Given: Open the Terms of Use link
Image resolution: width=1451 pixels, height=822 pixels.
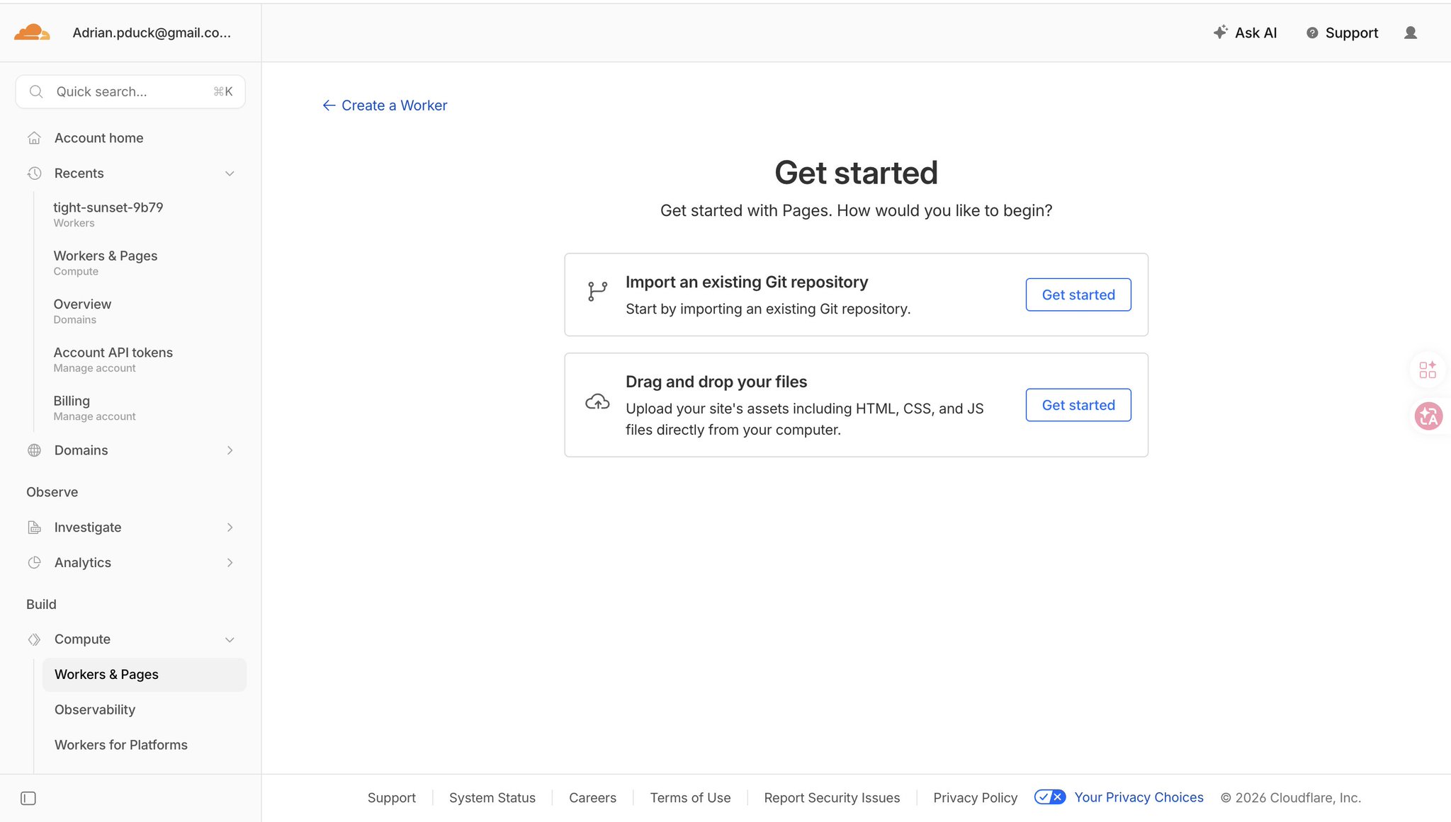Looking at the screenshot, I should tap(690, 798).
